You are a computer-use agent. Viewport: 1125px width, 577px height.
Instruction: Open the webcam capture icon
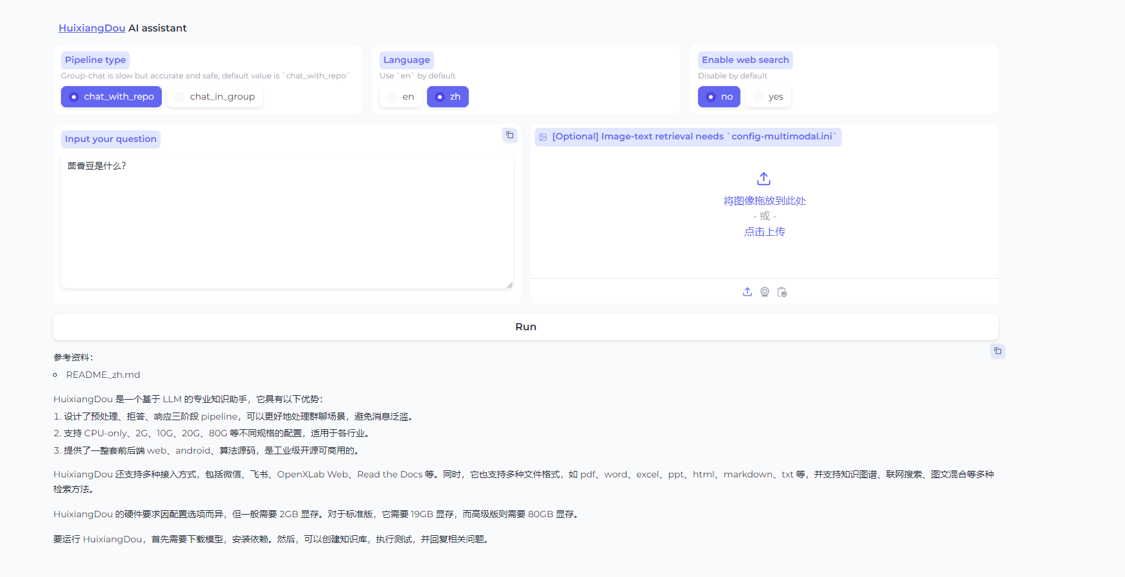765,292
